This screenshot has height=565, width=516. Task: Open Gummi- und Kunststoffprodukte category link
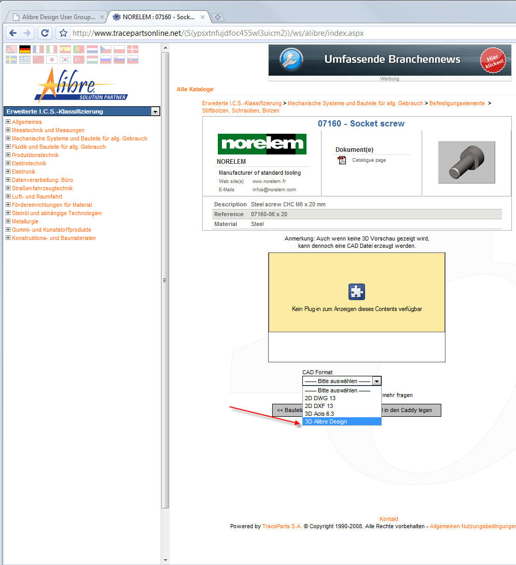[x=51, y=230]
